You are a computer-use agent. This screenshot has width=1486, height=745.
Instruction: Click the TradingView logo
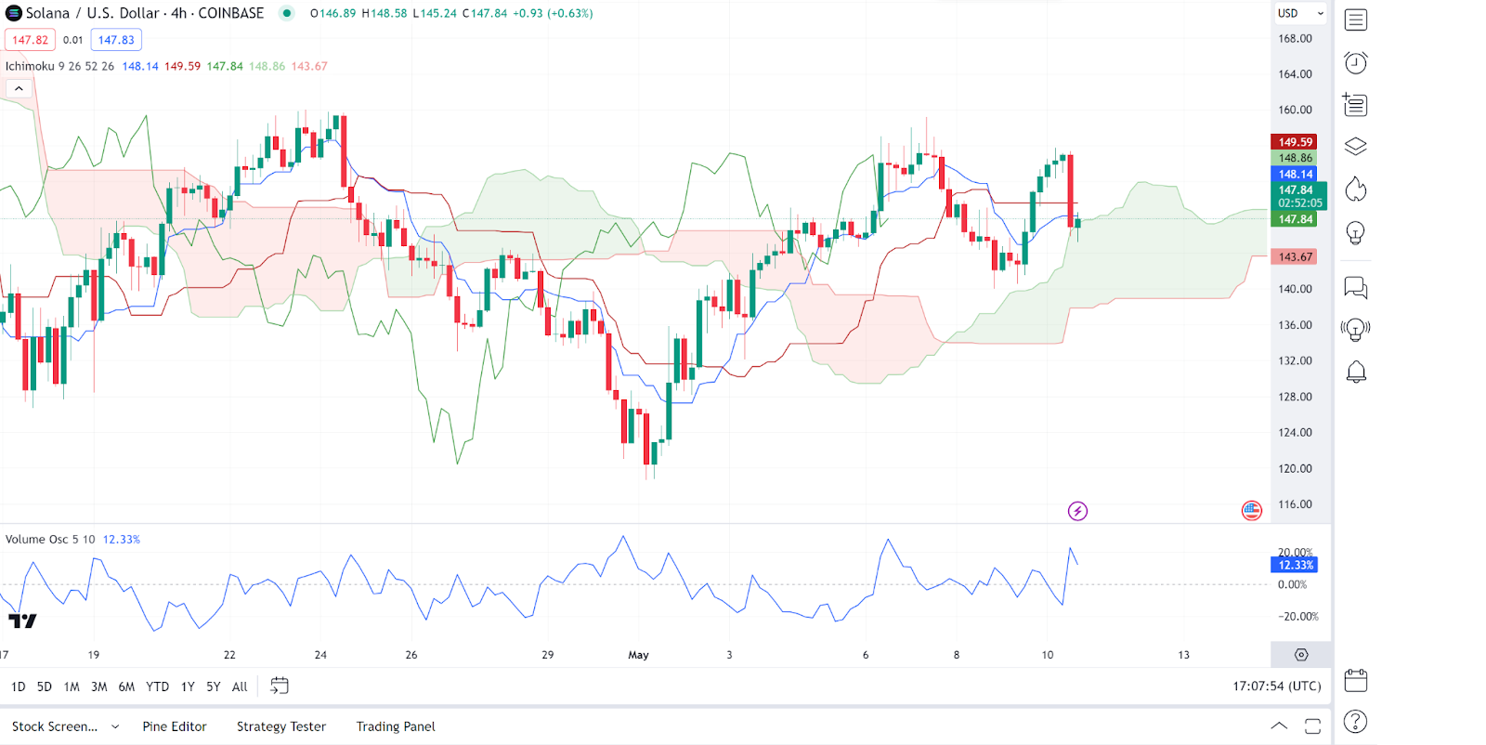pos(22,621)
